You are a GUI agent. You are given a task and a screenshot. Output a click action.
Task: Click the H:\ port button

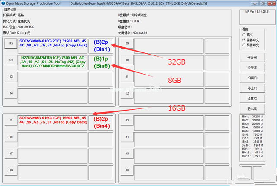coord(10,43)
